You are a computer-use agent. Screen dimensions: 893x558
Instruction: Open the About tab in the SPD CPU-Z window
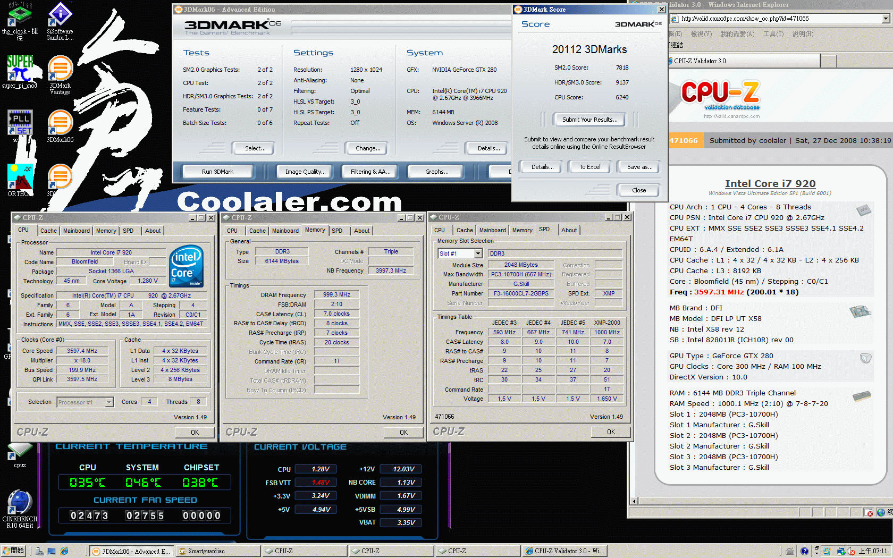569,230
